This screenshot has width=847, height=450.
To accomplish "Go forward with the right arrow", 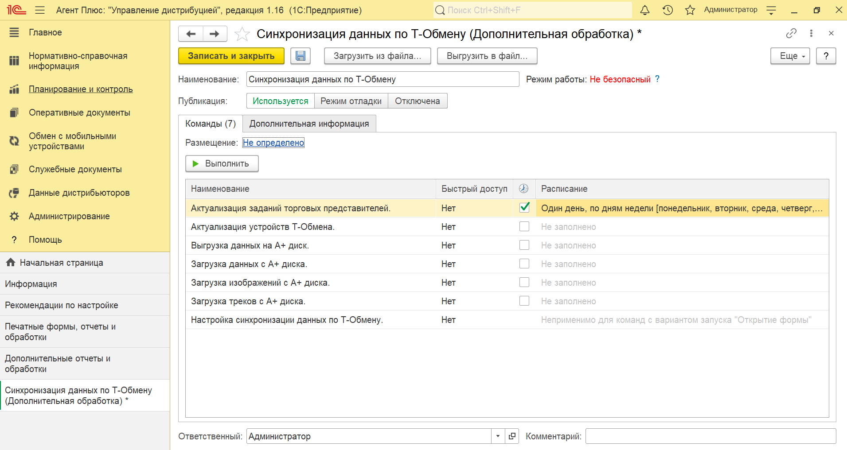I will (215, 34).
